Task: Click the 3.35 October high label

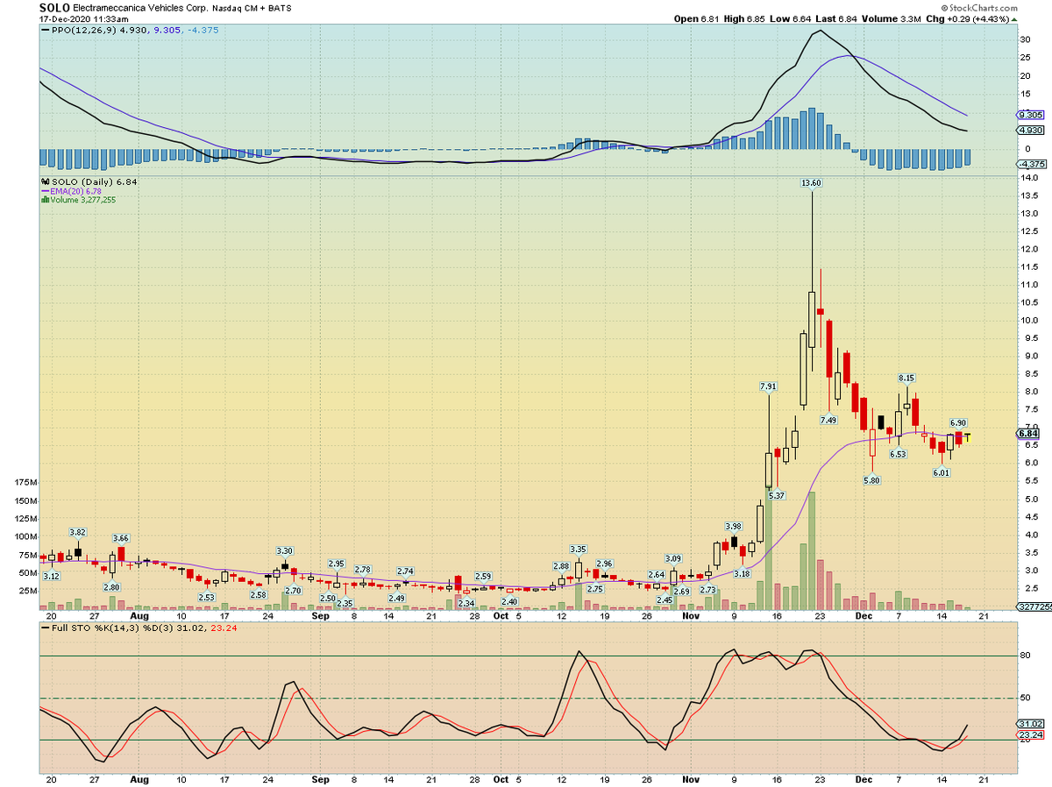Action: click(578, 549)
